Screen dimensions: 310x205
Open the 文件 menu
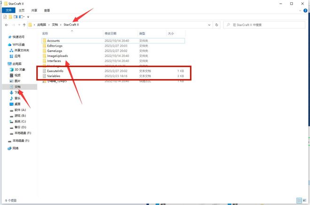[x=8, y=10]
